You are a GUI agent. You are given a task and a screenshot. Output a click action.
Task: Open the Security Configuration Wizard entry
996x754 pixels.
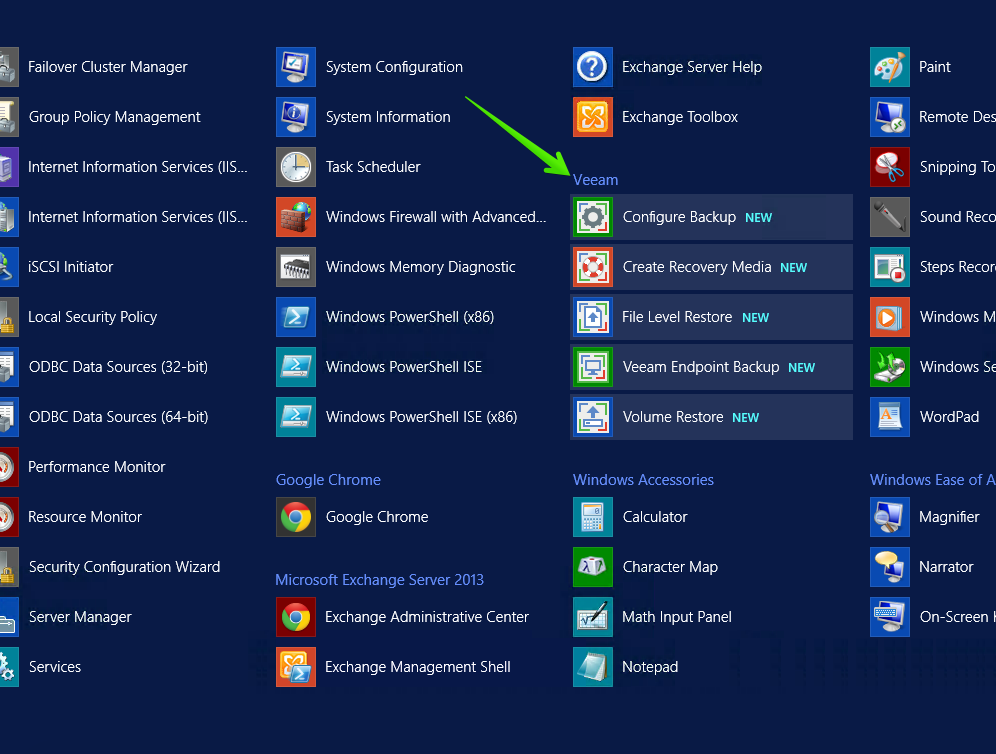124,567
